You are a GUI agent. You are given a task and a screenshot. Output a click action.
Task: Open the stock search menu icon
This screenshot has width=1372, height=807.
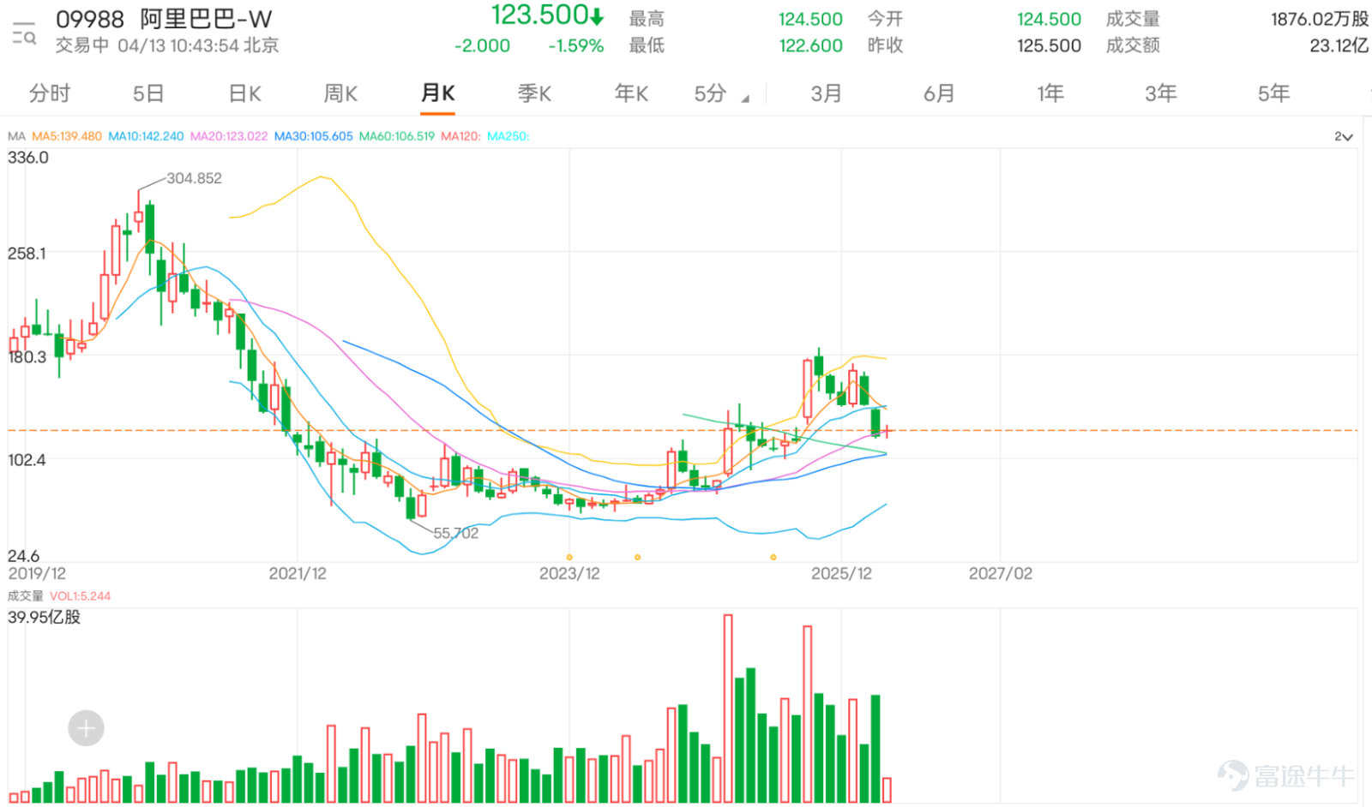click(24, 33)
